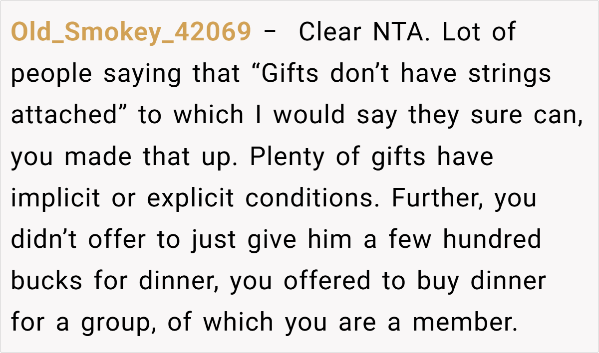
Task: Click the word "hundred" in the comment
Action: coord(492,239)
